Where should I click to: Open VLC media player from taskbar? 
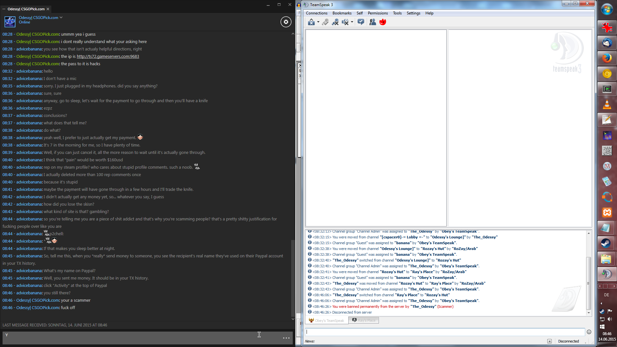point(607,105)
